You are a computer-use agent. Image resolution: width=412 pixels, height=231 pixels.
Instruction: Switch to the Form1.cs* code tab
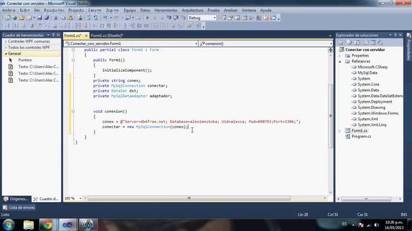73,35
